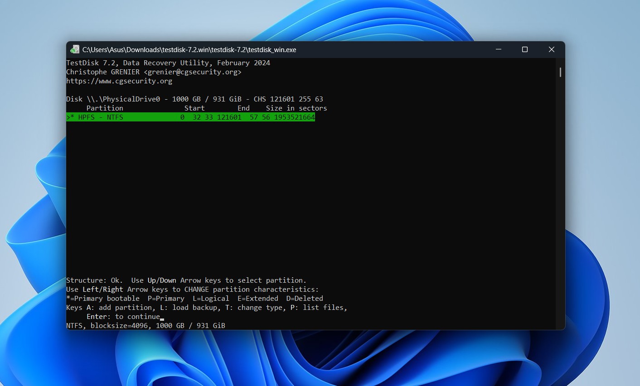Click the 'Start' column header

point(194,108)
